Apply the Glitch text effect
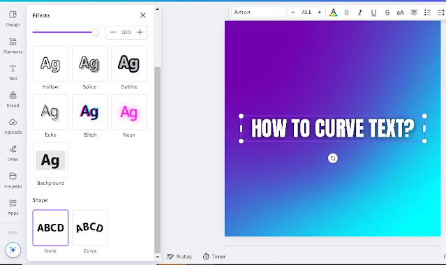Viewport: 446px width, 265px height. click(89, 112)
